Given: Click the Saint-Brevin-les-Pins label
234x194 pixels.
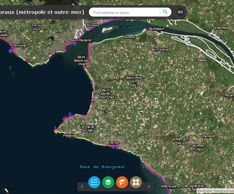Looking at the screenshot, I should [x=81, y=61].
